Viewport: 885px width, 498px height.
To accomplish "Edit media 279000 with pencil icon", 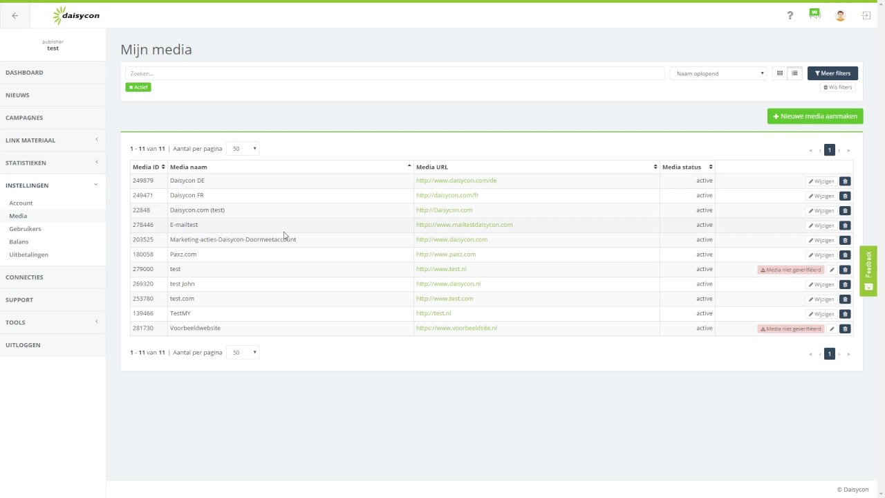I will [x=832, y=270].
